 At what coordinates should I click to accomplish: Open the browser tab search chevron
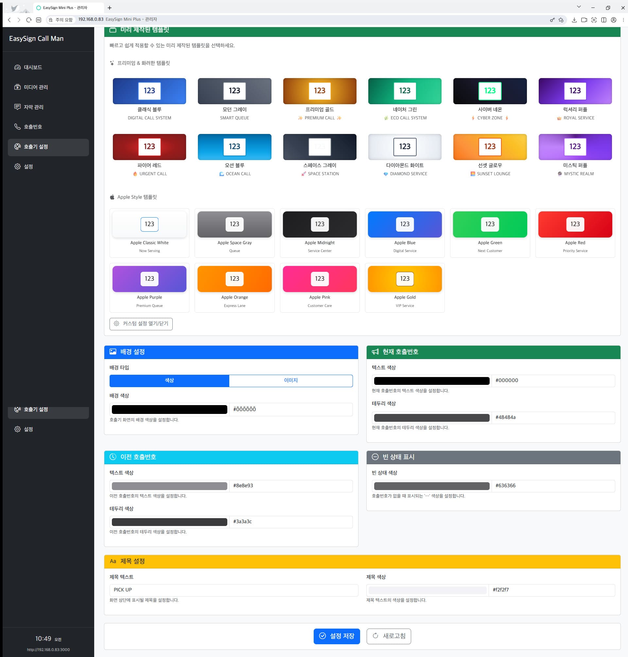(579, 7)
